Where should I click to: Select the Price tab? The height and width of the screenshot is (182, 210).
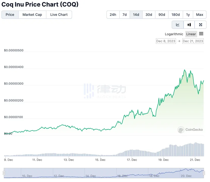10,15
